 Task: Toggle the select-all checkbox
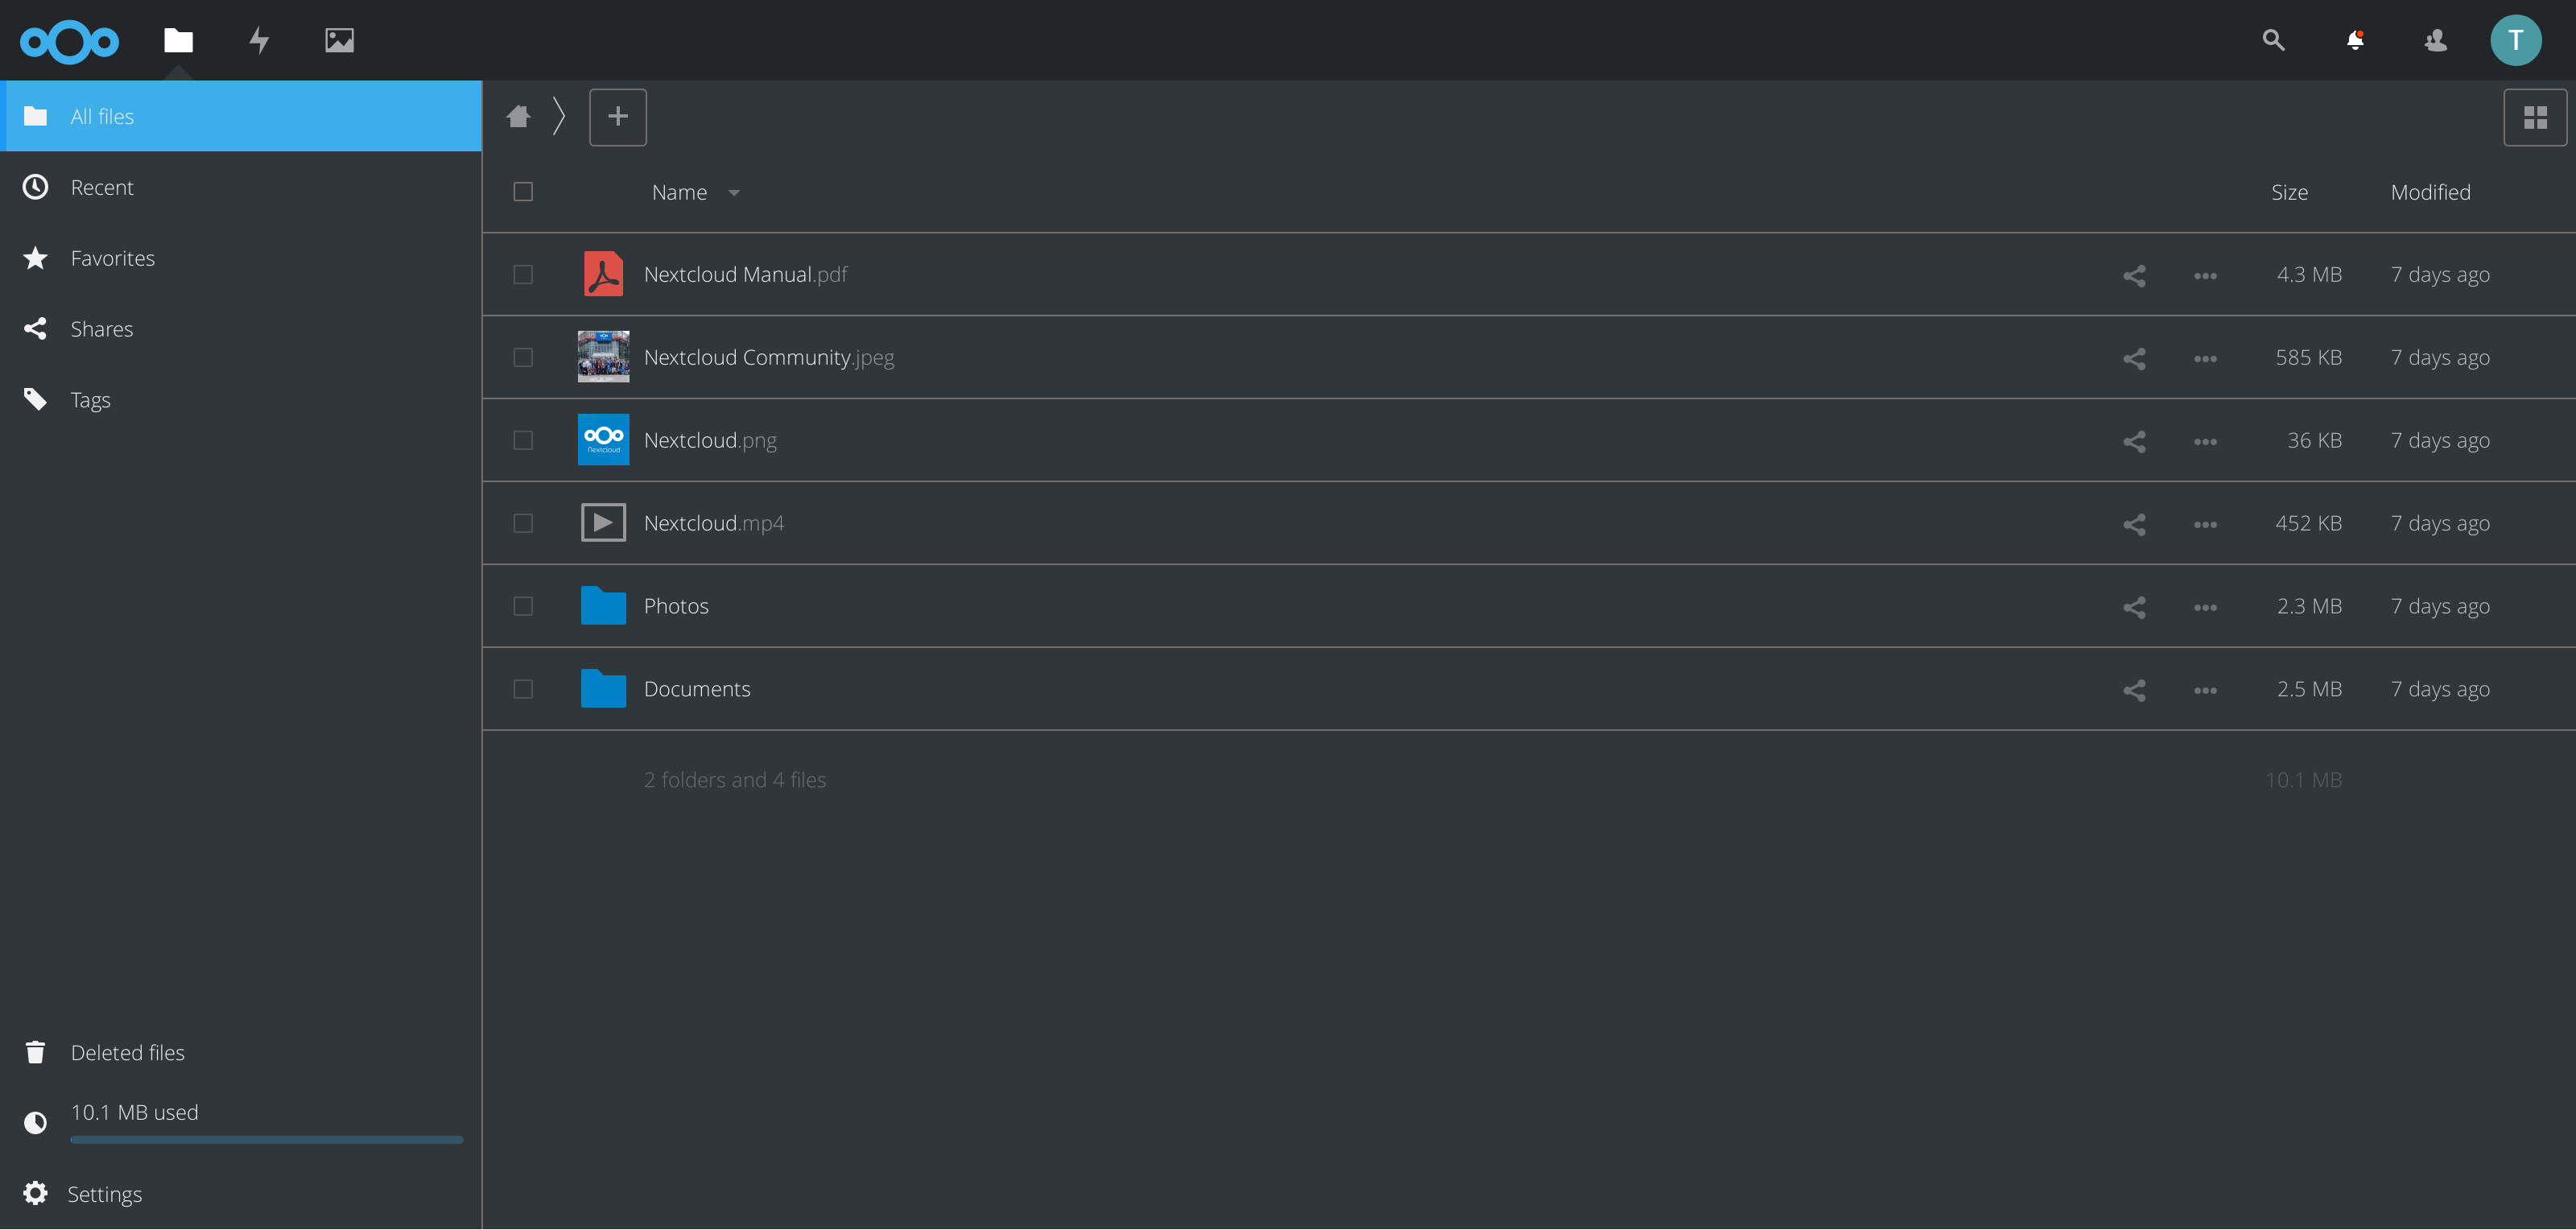523,191
